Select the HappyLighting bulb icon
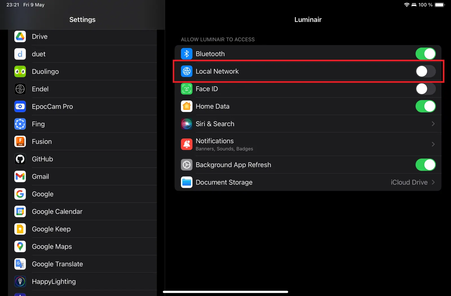The height and width of the screenshot is (296, 451). [20, 281]
